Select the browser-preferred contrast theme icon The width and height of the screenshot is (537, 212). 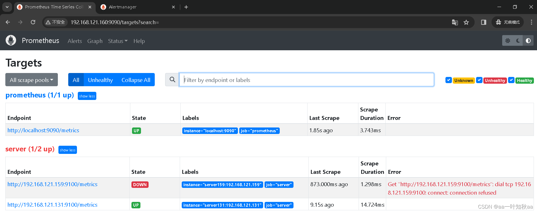pos(528,41)
